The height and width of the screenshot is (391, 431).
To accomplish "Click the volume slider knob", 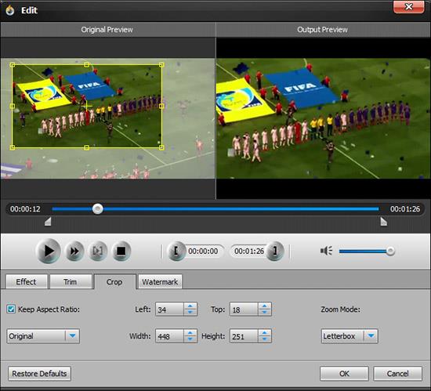I will click(390, 251).
